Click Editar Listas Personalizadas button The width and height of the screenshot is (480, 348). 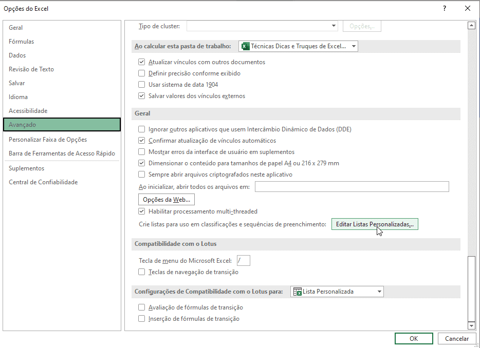coord(375,225)
